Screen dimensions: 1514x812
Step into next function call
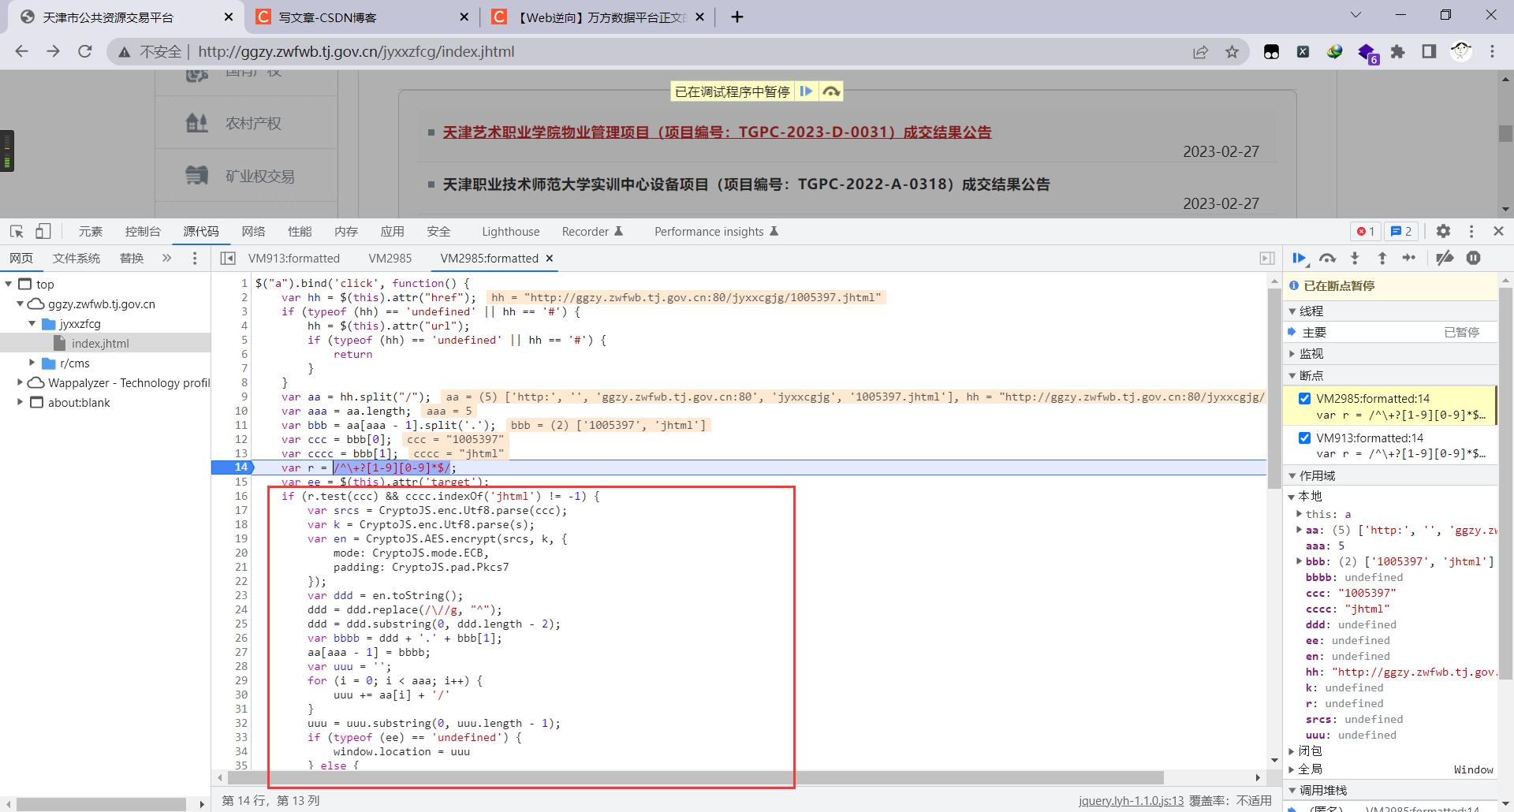point(1355,258)
